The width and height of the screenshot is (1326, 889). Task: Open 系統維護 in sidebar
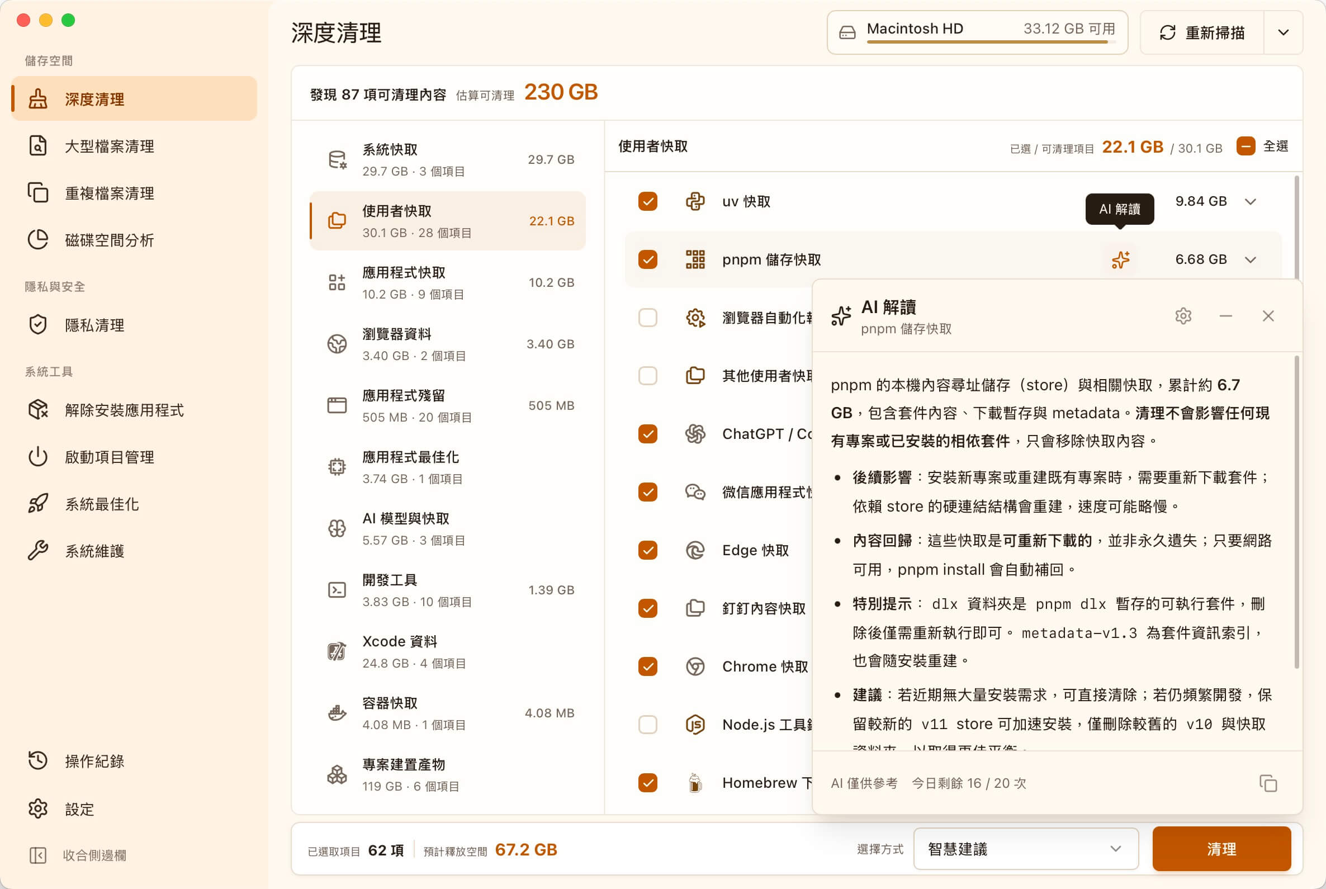(134, 551)
